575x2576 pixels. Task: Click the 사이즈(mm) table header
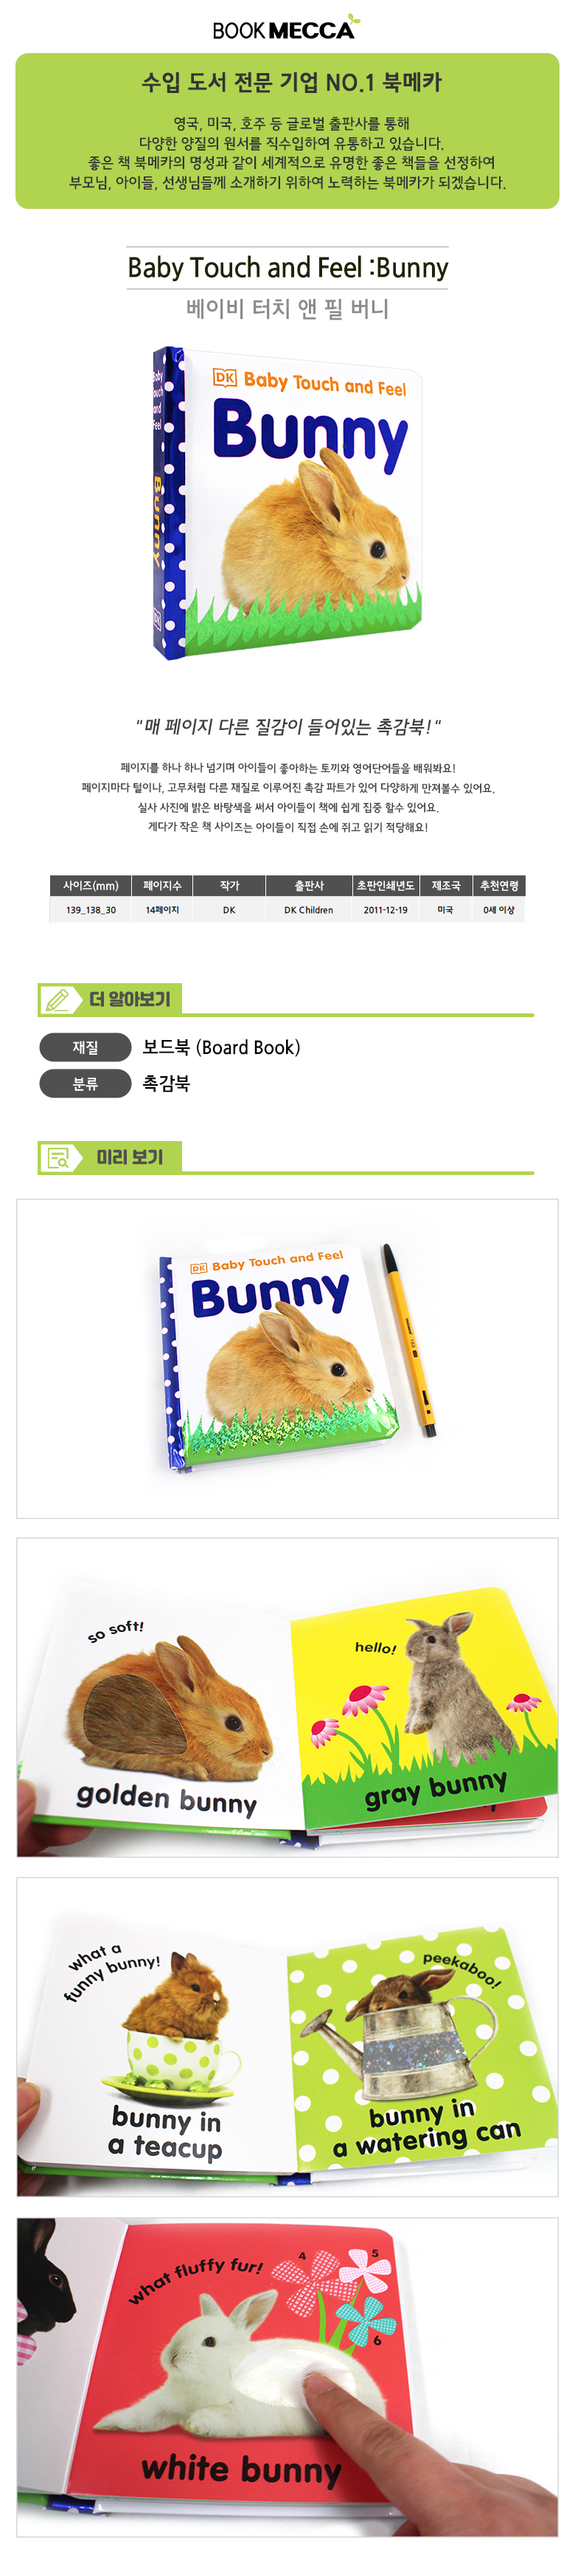pos(91,885)
